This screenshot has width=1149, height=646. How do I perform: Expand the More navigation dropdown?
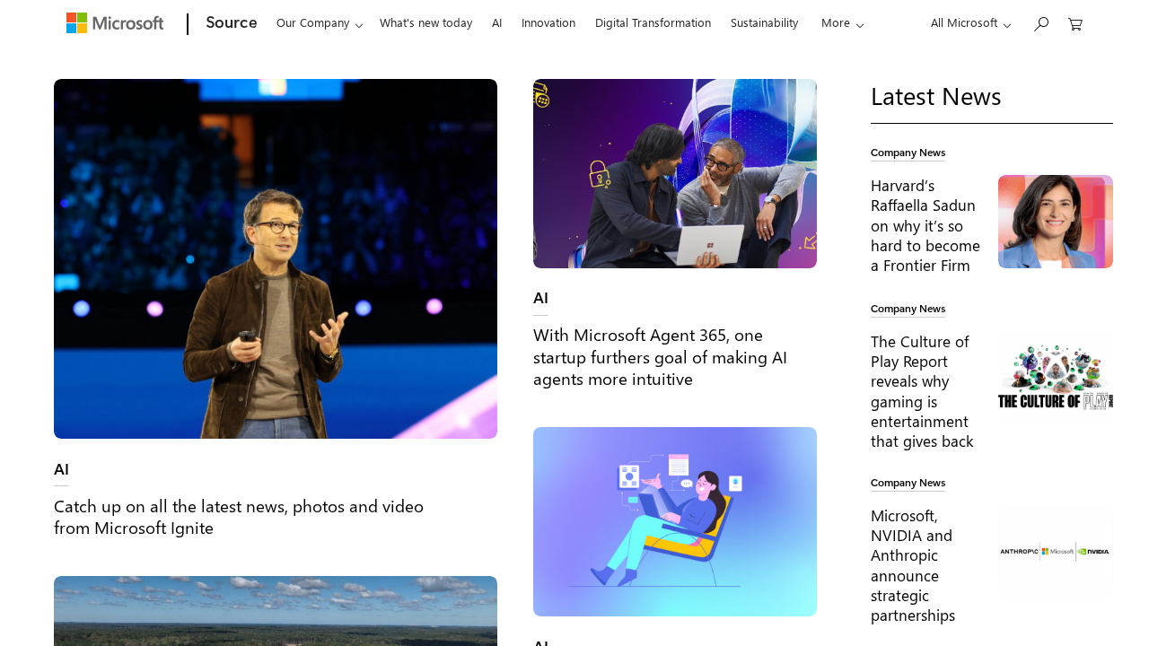tap(840, 23)
